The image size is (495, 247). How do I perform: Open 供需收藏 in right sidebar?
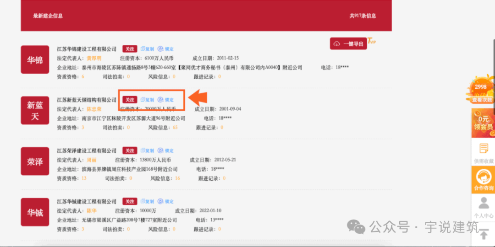point(483,153)
